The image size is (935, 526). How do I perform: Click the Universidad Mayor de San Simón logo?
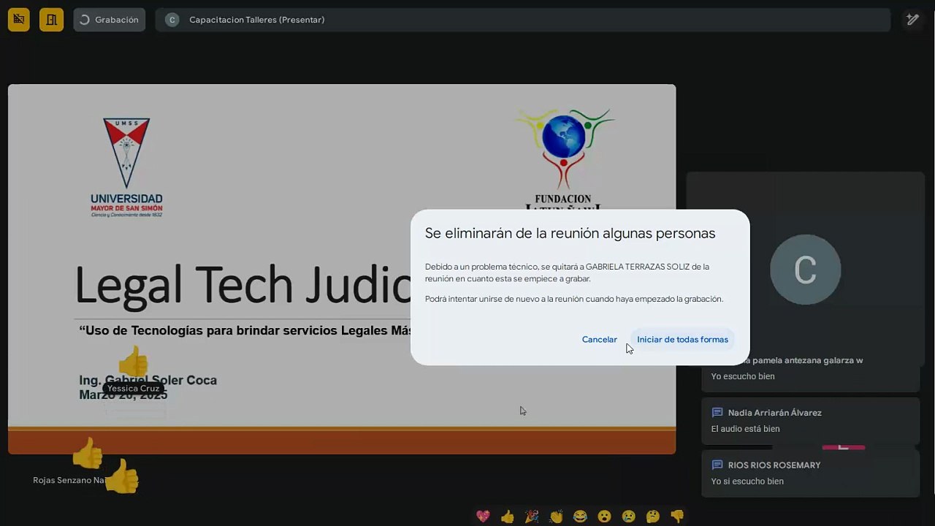(126, 167)
